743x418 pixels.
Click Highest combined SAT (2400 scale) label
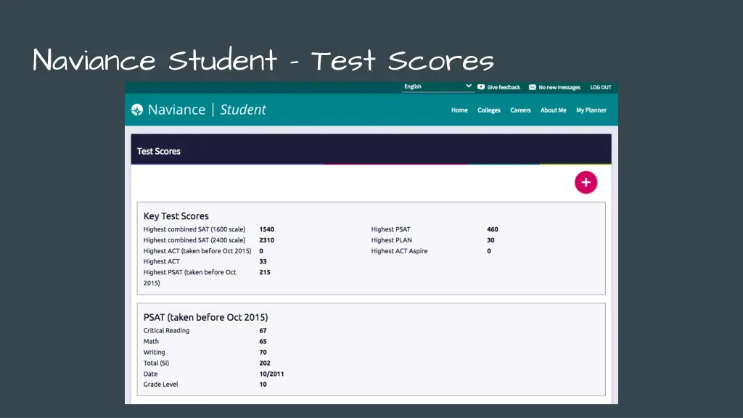click(x=194, y=240)
